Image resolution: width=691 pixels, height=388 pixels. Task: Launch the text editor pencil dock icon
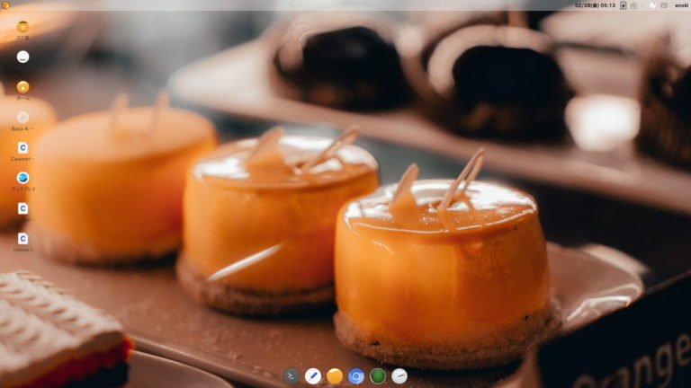pos(313,376)
